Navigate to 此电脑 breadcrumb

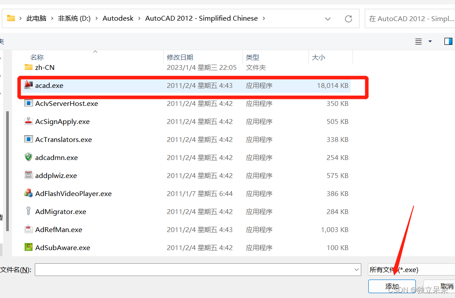(36, 18)
